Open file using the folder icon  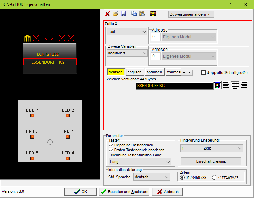[116, 14]
